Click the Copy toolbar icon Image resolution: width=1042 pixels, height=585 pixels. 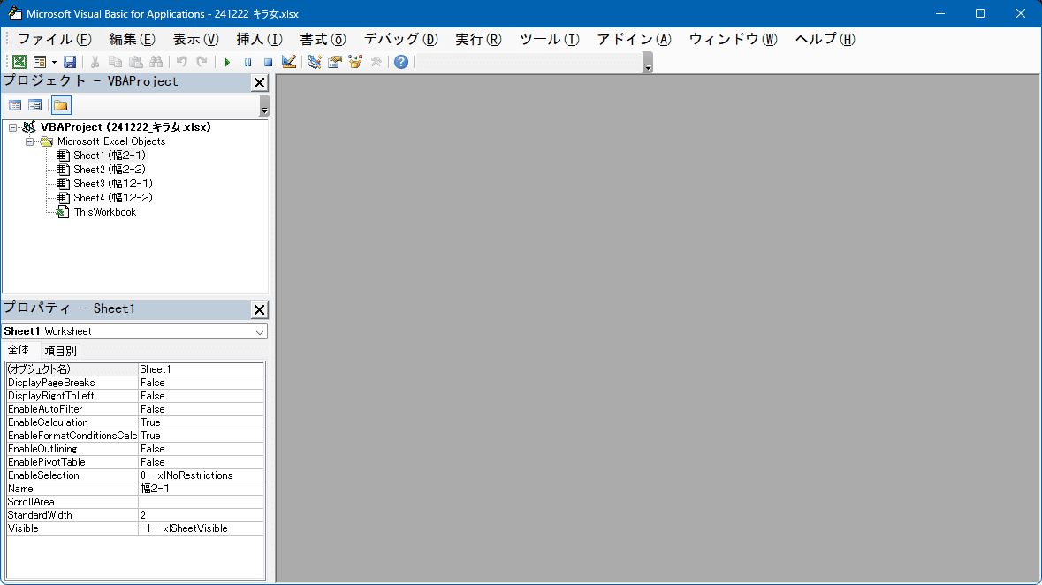(115, 62)
